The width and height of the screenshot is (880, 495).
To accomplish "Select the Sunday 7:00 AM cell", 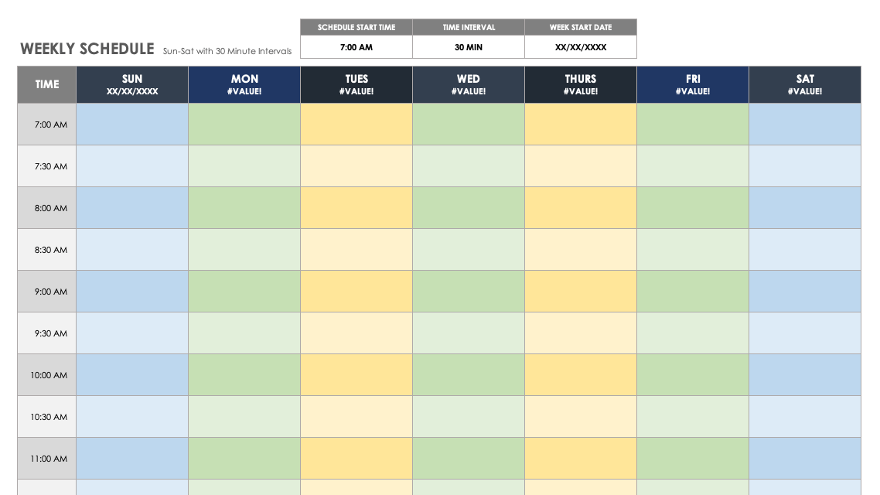I will (x=132, y=125).
